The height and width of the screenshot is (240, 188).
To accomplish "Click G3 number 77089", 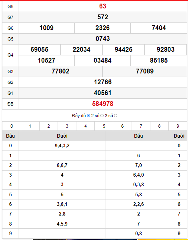I will pyautogui.click(x=145, y=71).
